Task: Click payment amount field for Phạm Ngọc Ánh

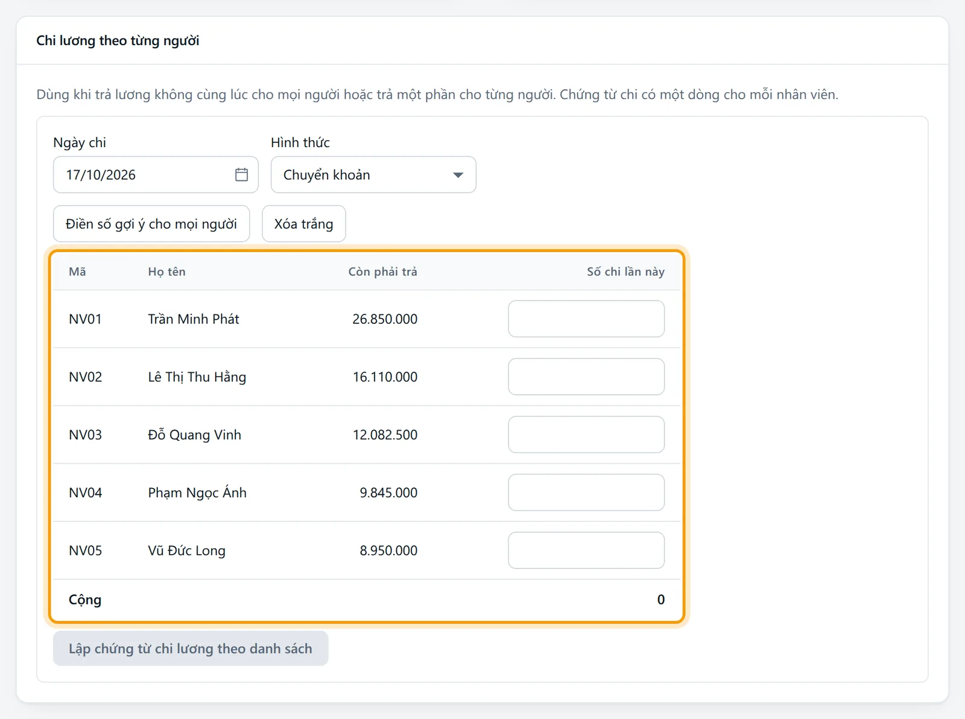Action: tap(586, 493)
